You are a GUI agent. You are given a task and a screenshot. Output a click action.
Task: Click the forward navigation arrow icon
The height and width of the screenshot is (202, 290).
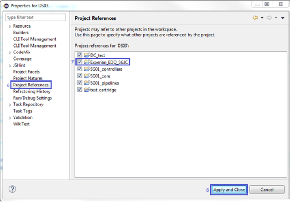pyautogui.click(x=269, y=18)
